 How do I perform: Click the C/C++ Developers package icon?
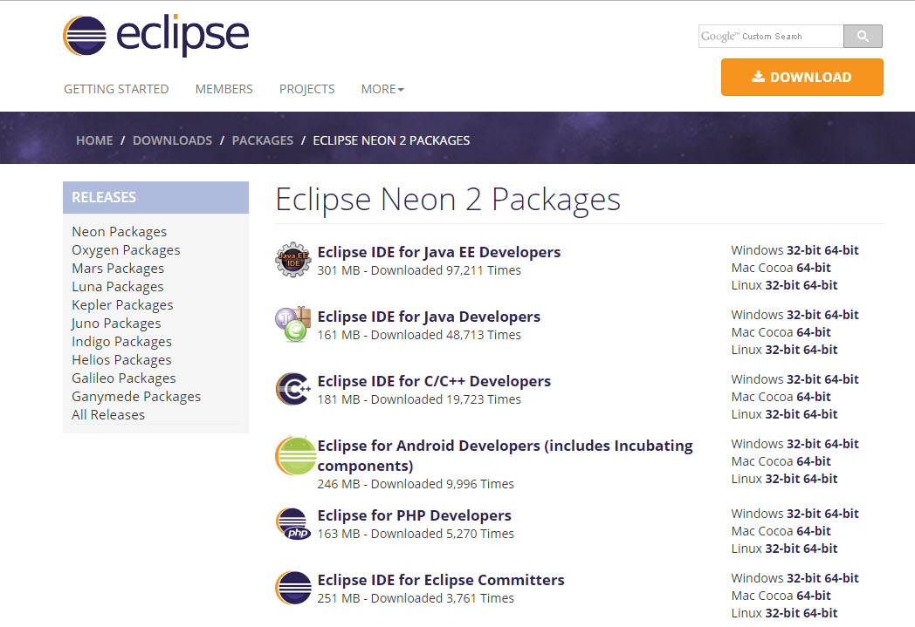point(292,390)
